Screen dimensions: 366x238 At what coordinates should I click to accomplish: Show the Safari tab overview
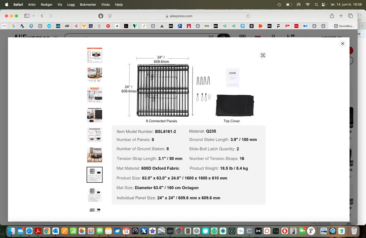[350, 16]
